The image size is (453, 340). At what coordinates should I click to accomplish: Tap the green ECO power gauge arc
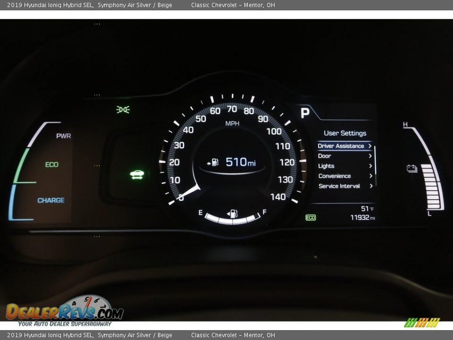point(22,166)
